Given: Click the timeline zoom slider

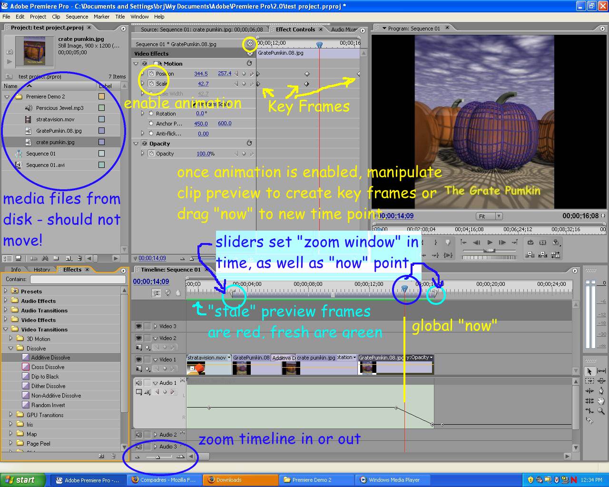Looking at the screenshot, I should [158, 457].
